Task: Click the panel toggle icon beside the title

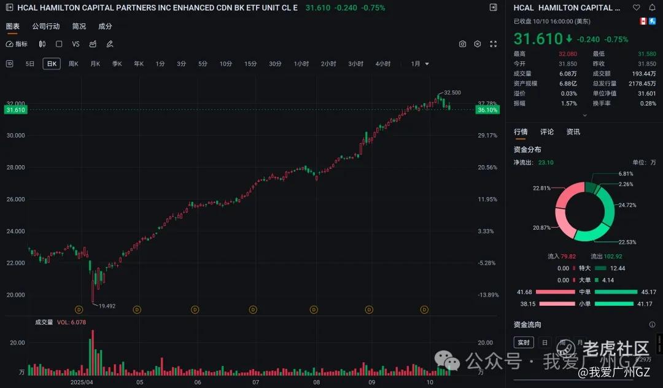Action: [x=493, y=7]
